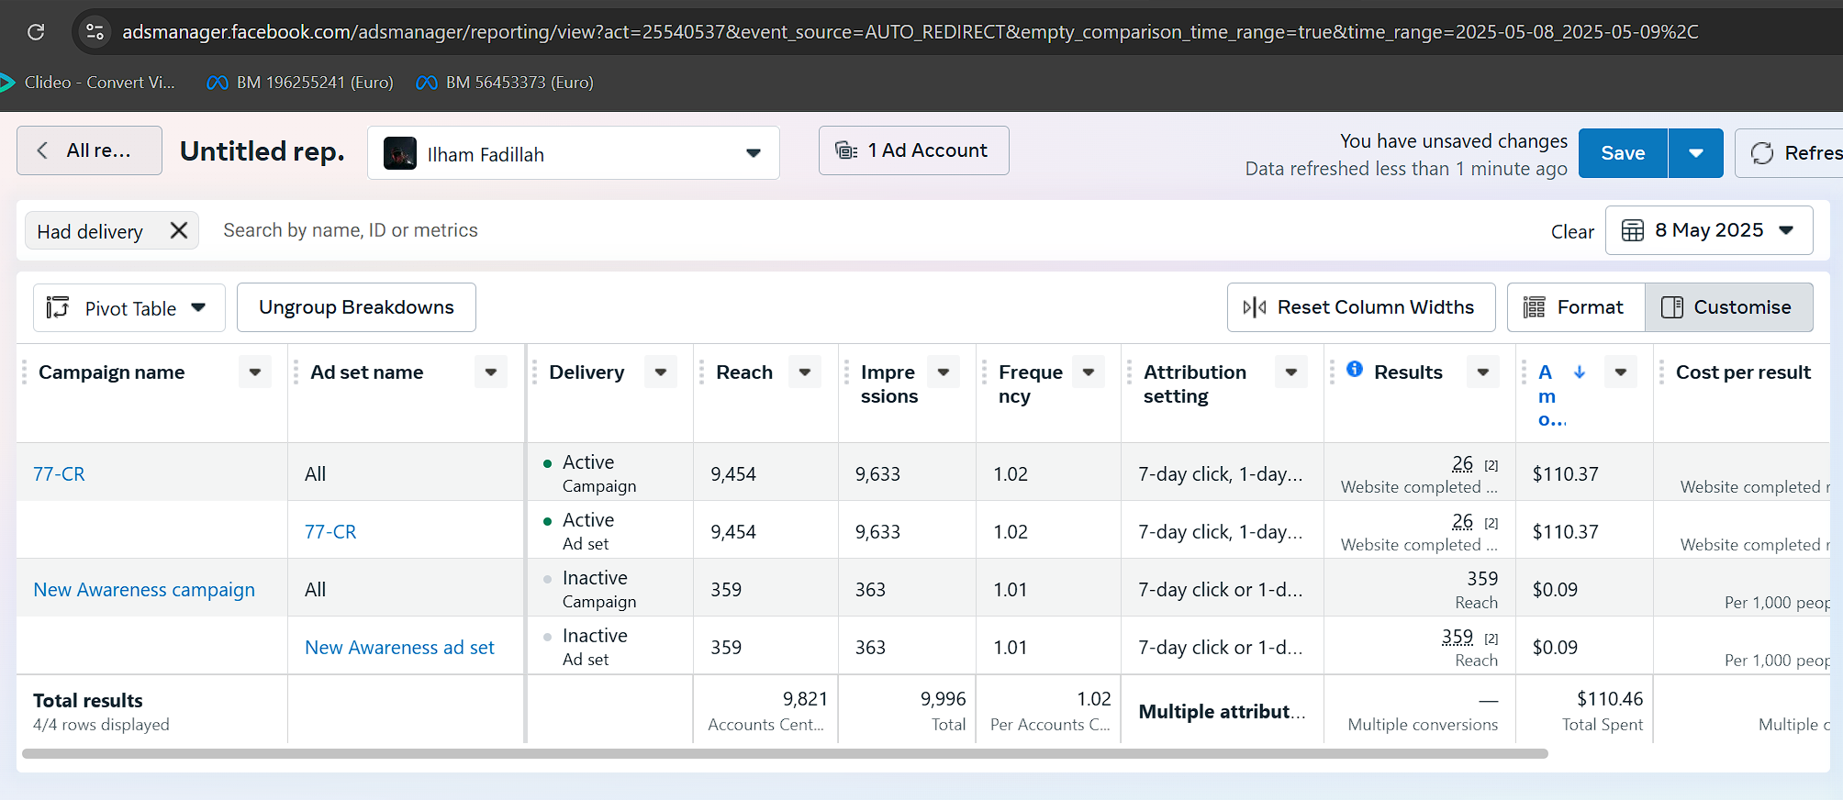
Task: Open Ilham Fadillah account dropdown
Action: point(574,153)
